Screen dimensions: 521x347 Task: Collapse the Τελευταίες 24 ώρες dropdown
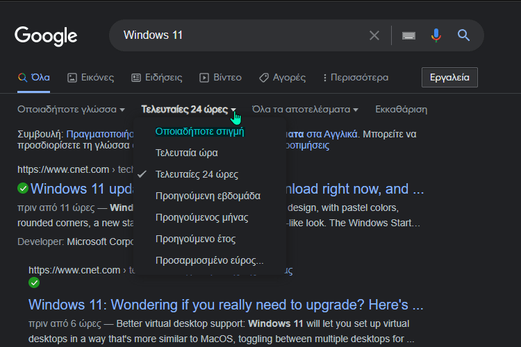189,109
